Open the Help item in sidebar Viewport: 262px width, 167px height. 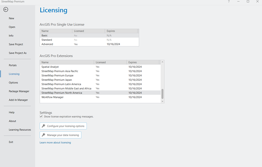11,112
